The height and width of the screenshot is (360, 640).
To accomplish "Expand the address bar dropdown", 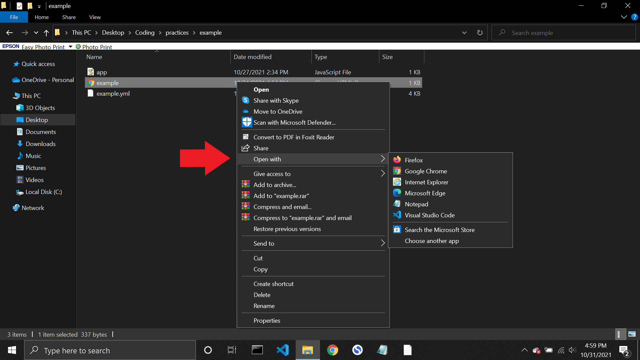I will click(x=464, y=32).
